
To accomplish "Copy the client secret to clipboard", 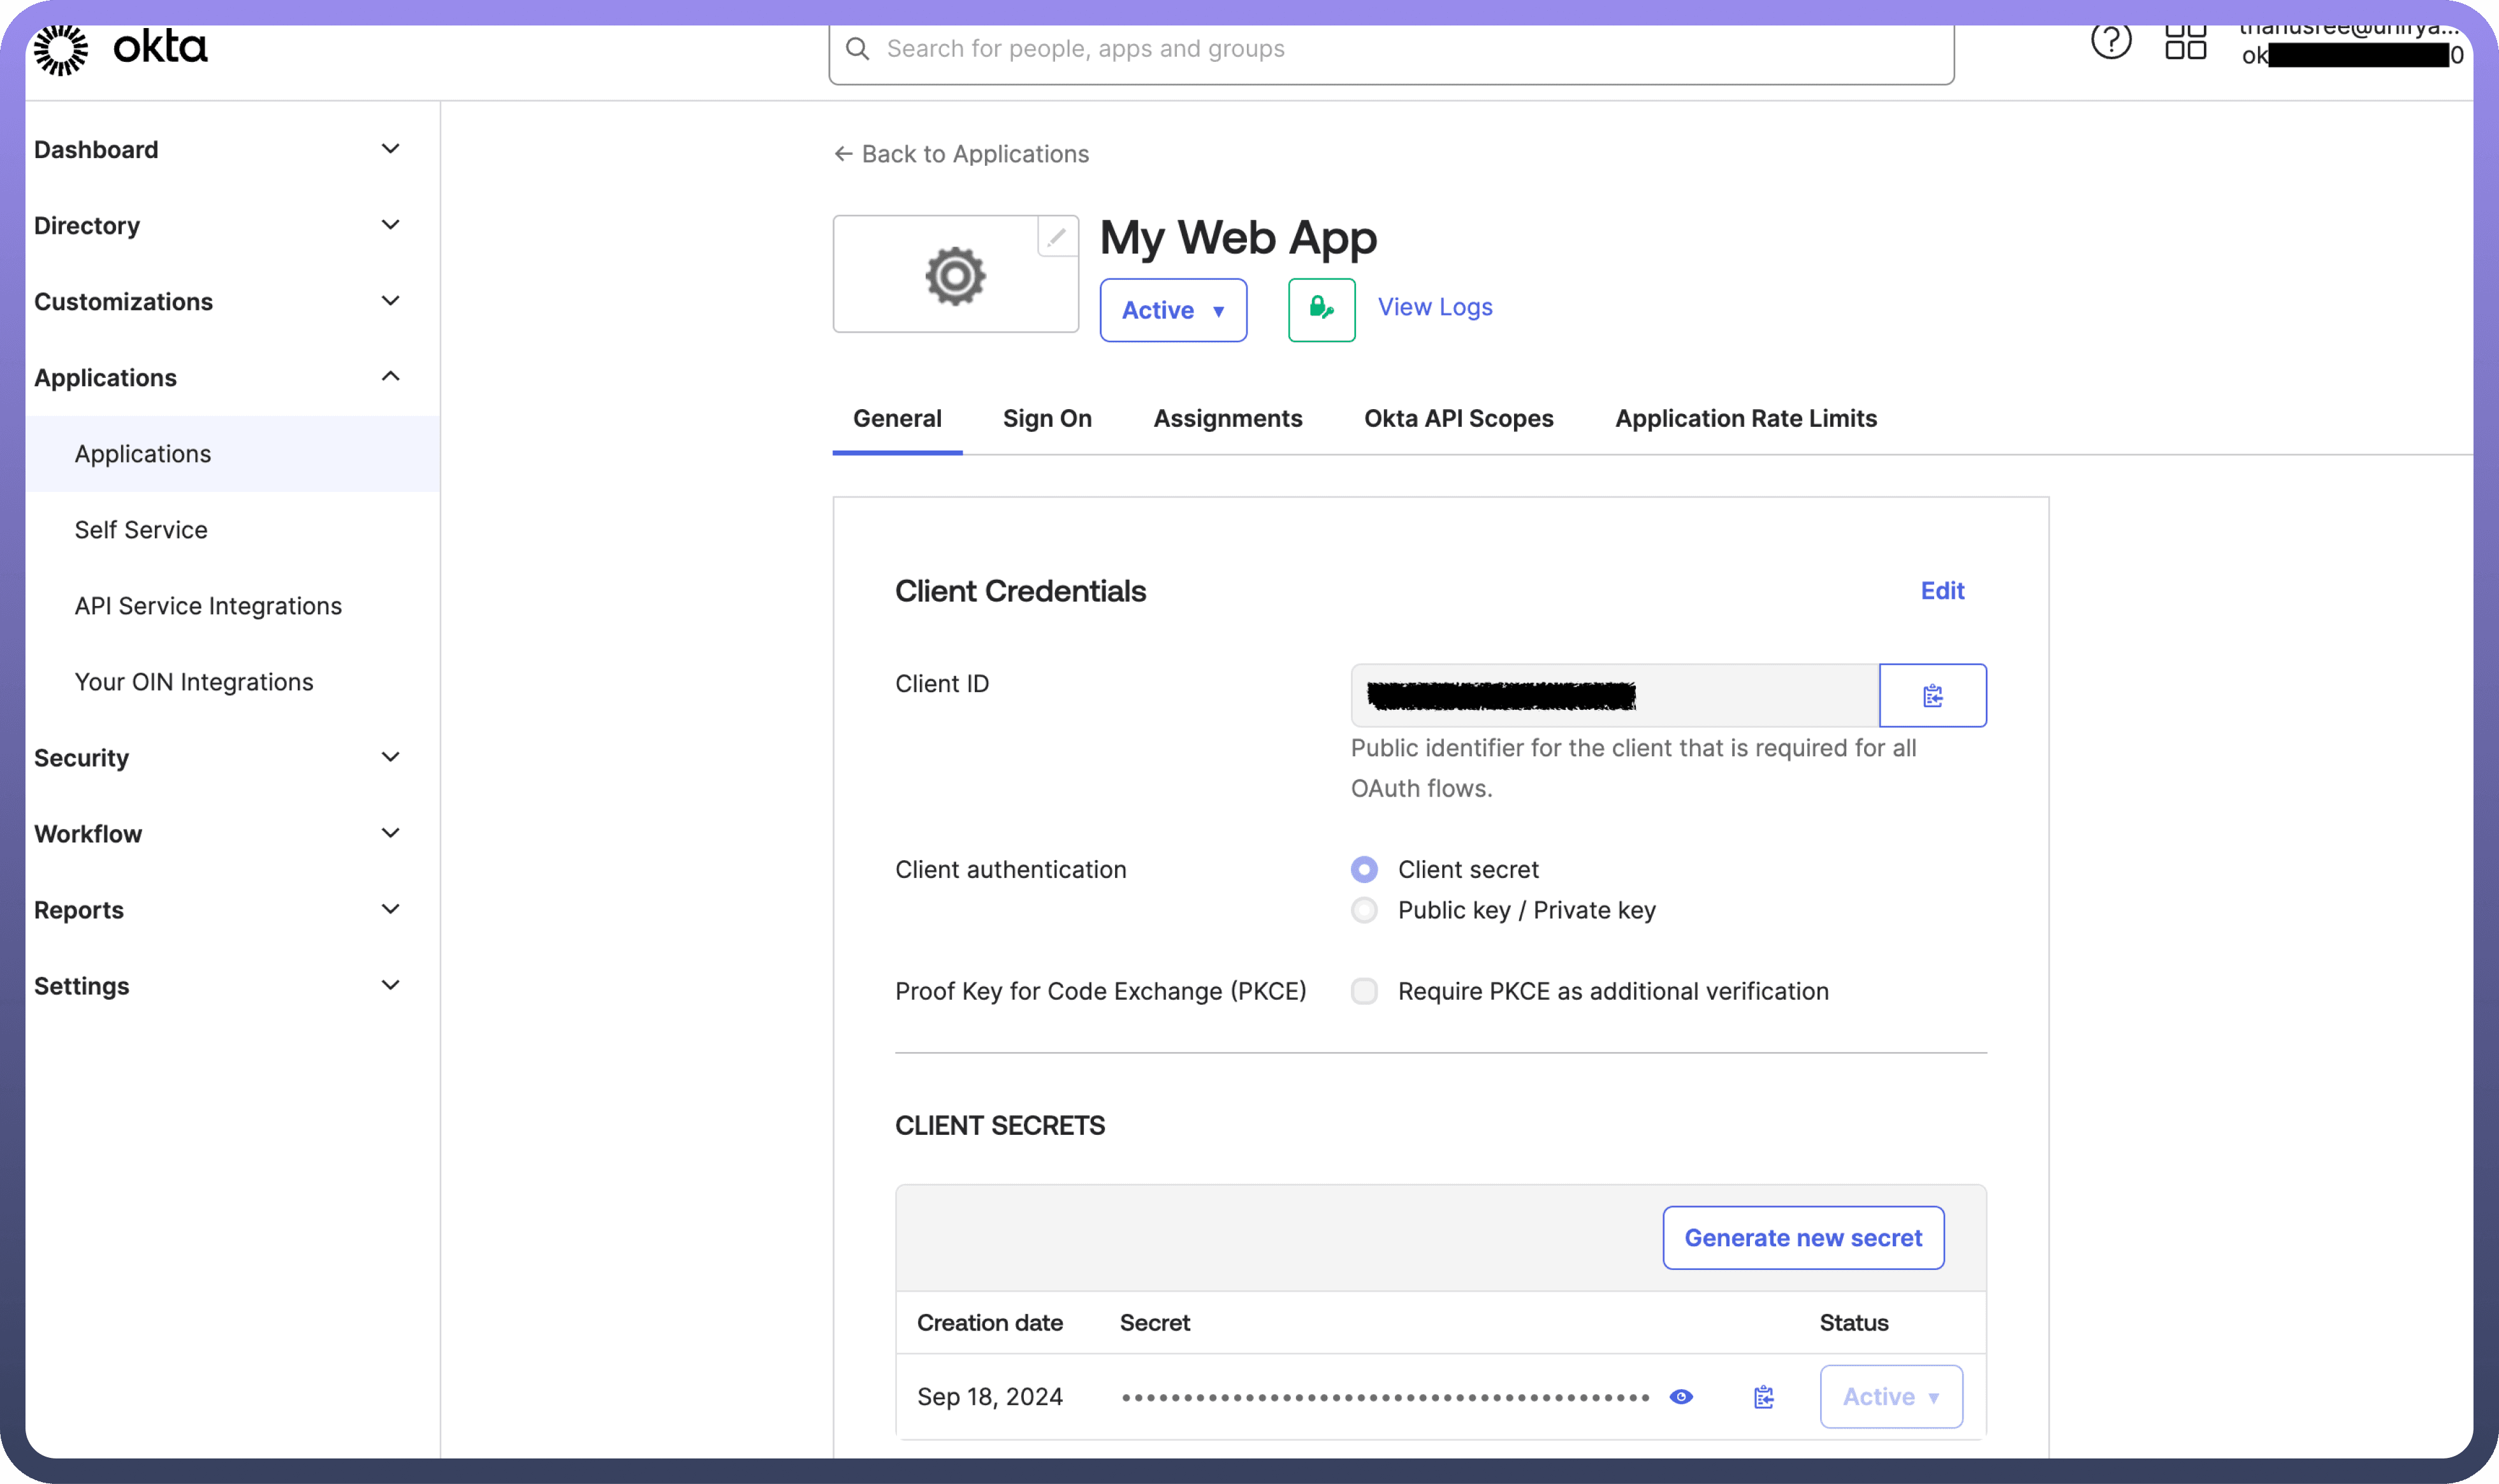I will tap(1764, 1397).
